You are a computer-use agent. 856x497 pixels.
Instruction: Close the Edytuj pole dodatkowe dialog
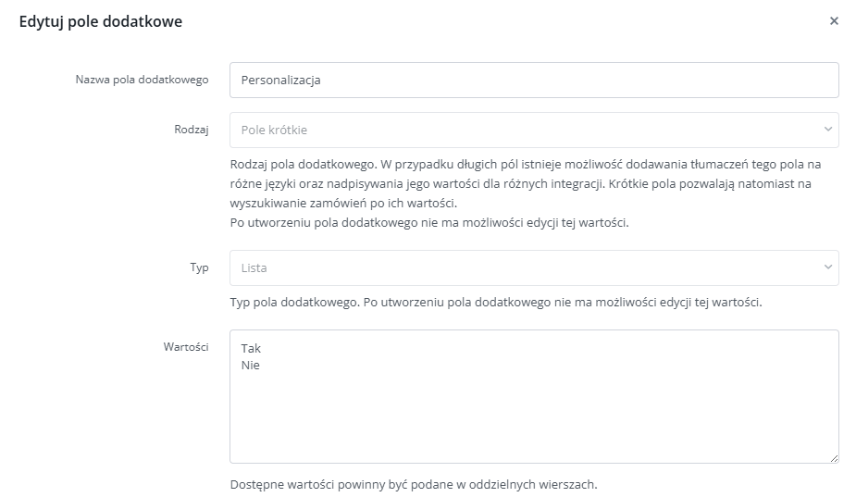834,20
